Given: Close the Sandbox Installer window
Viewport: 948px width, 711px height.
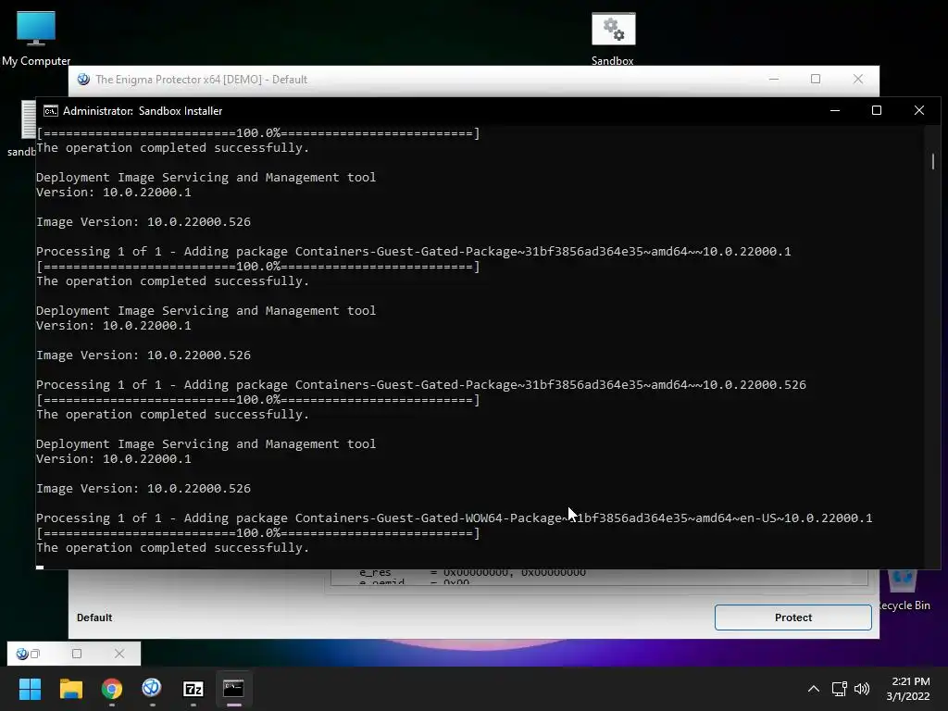Looking at the screenshot, I should tap(919, 111).
